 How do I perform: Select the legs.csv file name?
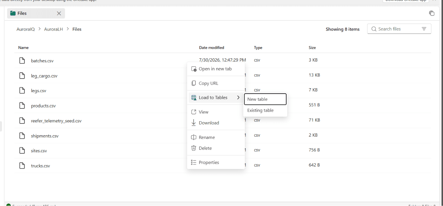click(38, 91)
